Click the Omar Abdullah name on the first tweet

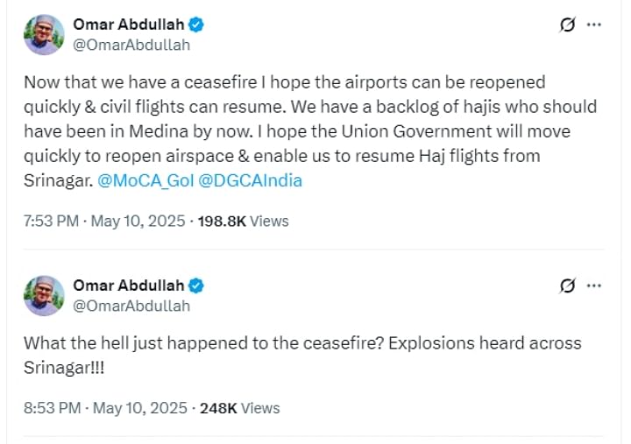(129, 25)
